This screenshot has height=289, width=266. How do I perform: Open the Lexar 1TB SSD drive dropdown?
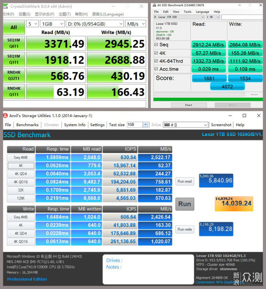(179, 17)
